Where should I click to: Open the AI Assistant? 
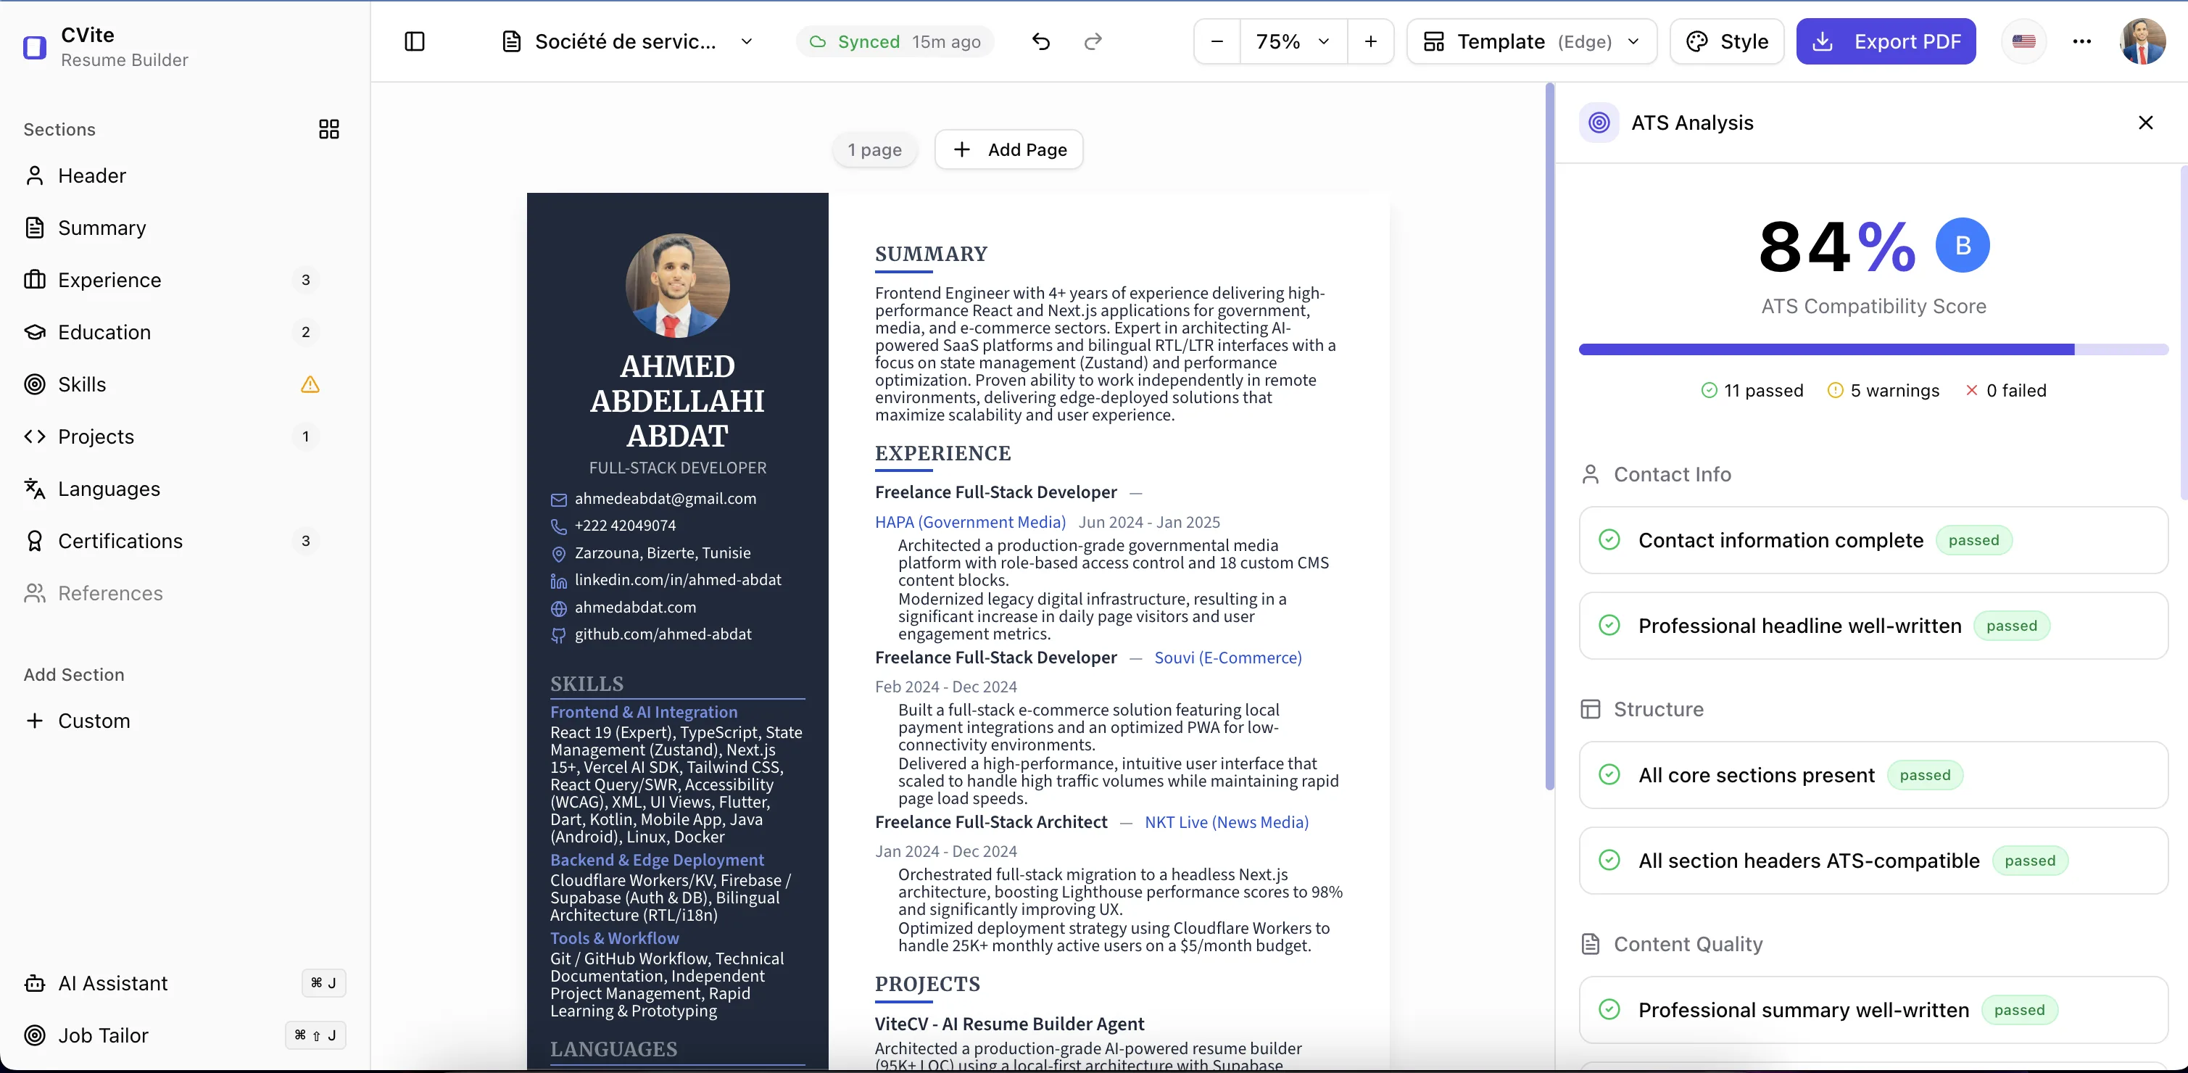click(112, 984)
